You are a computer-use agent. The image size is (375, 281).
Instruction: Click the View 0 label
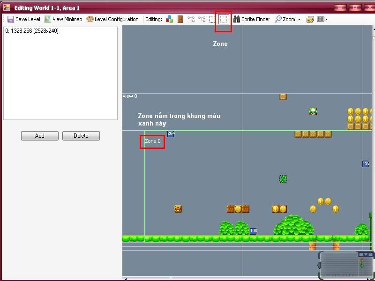click(x=130, y=96)
